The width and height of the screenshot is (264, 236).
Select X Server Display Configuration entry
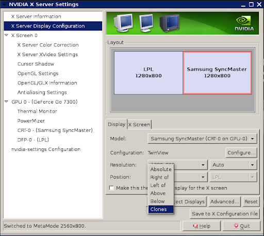(x=53, y=26)
